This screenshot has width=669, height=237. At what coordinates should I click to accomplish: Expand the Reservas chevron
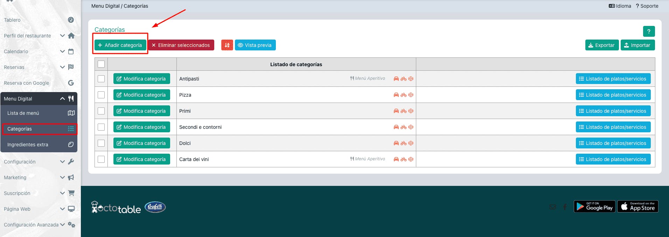pos(62,67)
